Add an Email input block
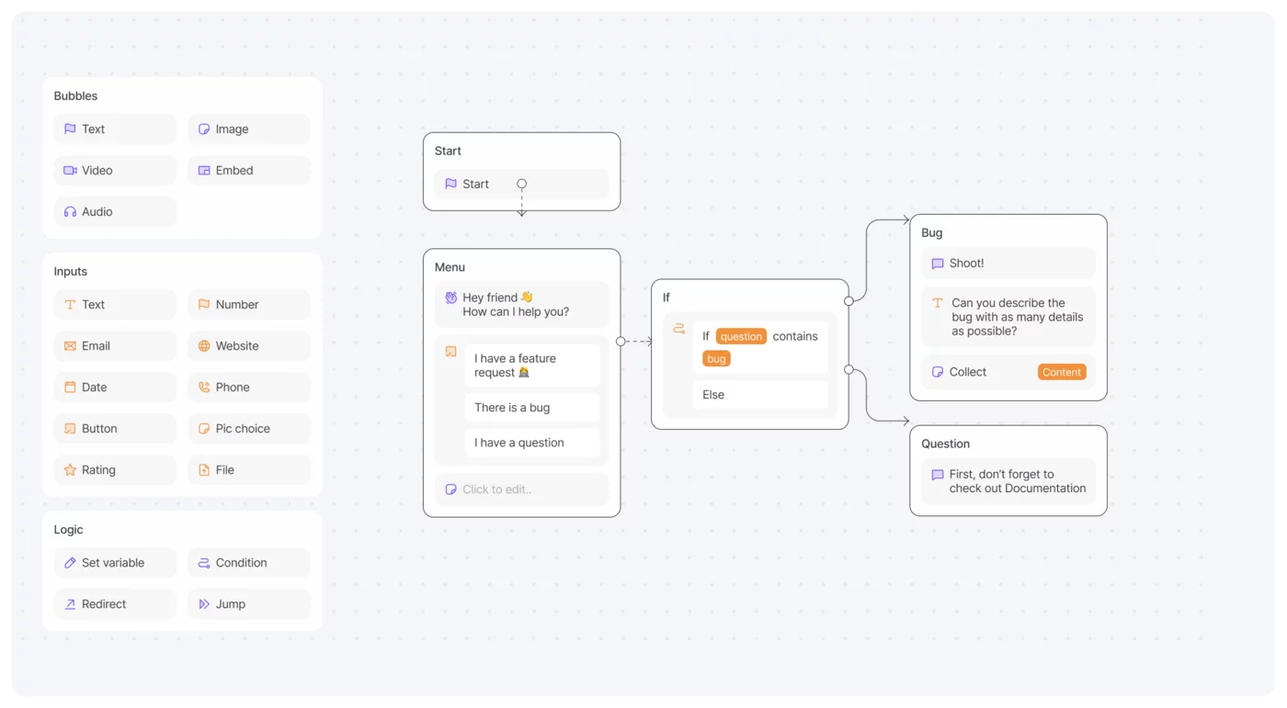1287x708 pixels. click(114, 346)
